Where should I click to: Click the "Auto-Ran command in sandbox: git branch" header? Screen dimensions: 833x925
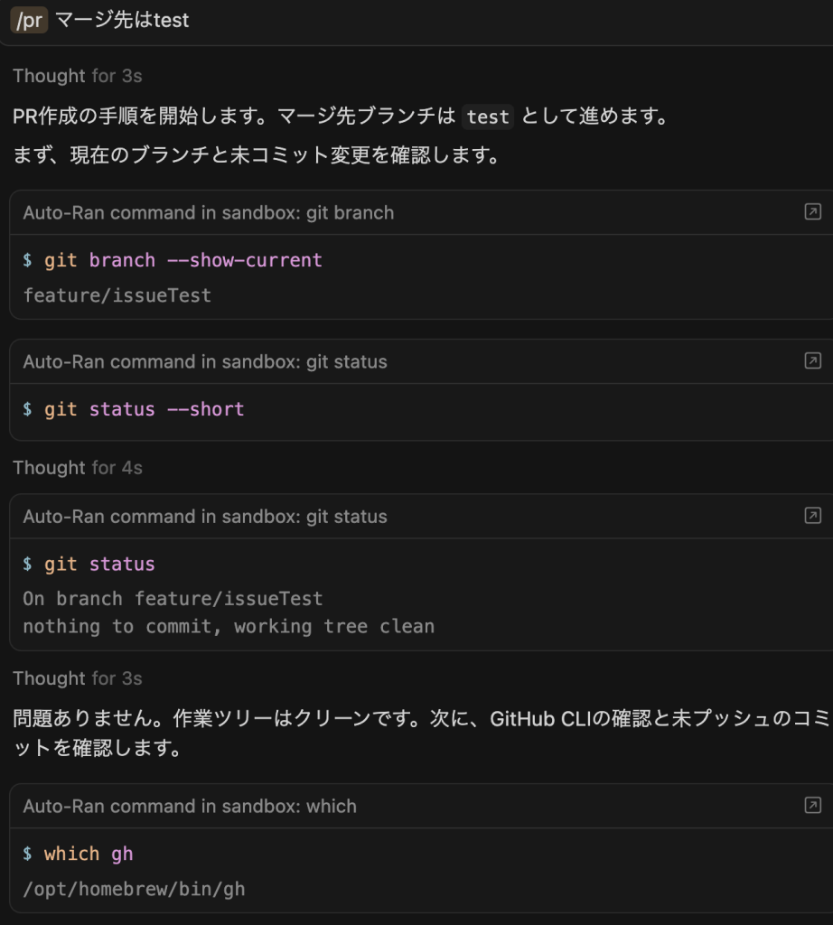click(208, 213)
